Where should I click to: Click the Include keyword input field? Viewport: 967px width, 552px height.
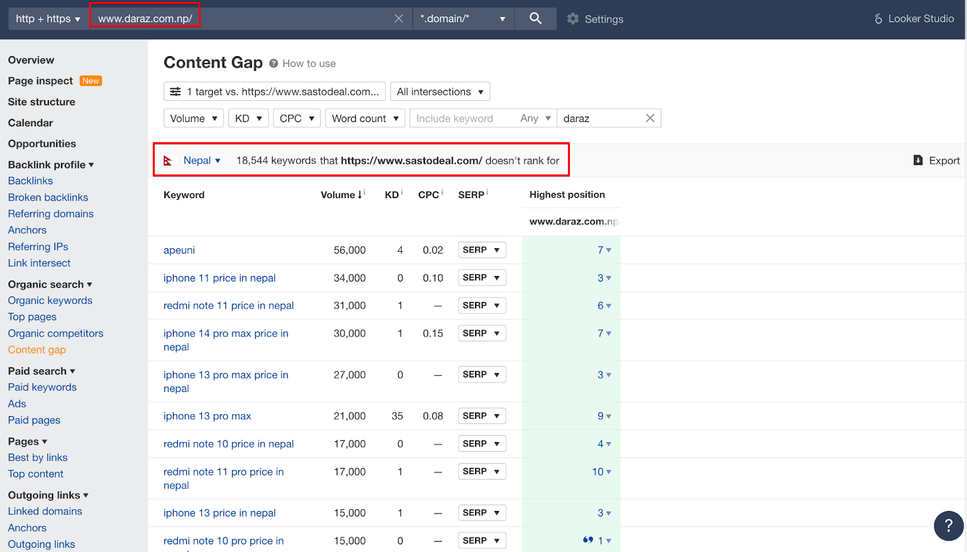point(462,118)
